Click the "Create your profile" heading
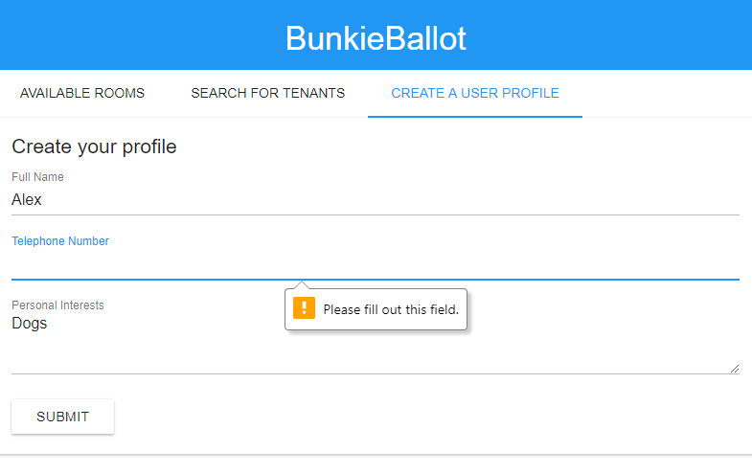Image resolution: width=752 pixels, height=474 pixels. point(94,147)
